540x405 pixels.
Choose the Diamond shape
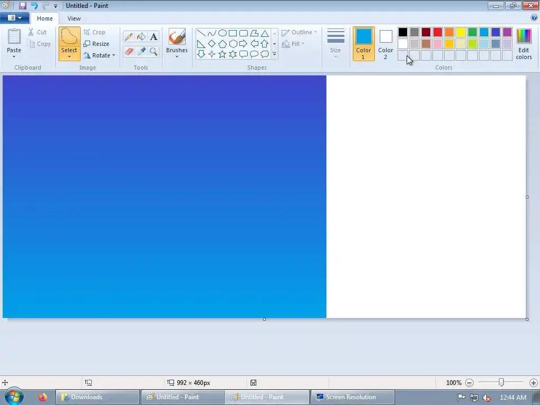[212, 44]
